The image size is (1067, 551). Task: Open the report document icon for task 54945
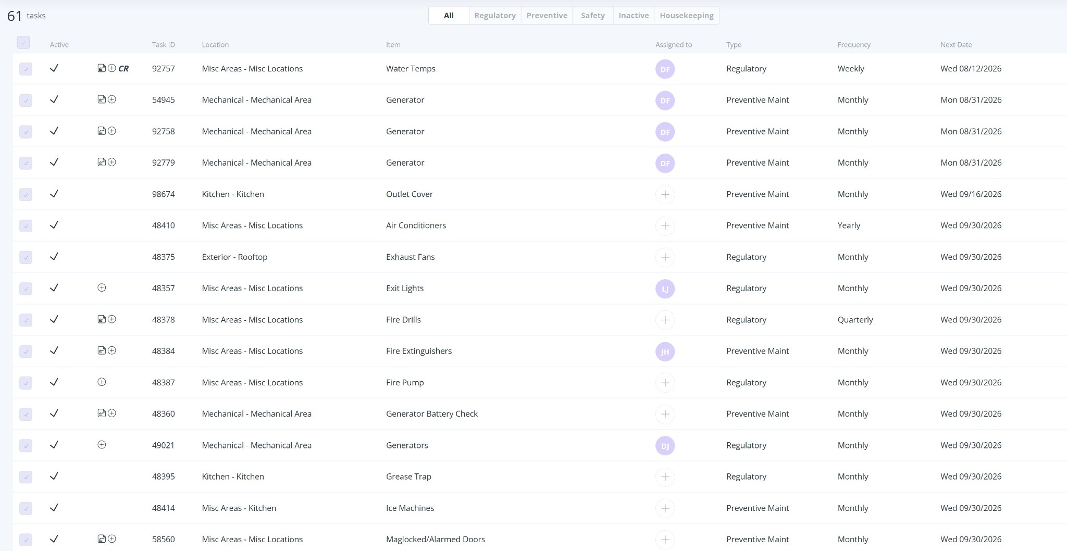coord(102,99)
